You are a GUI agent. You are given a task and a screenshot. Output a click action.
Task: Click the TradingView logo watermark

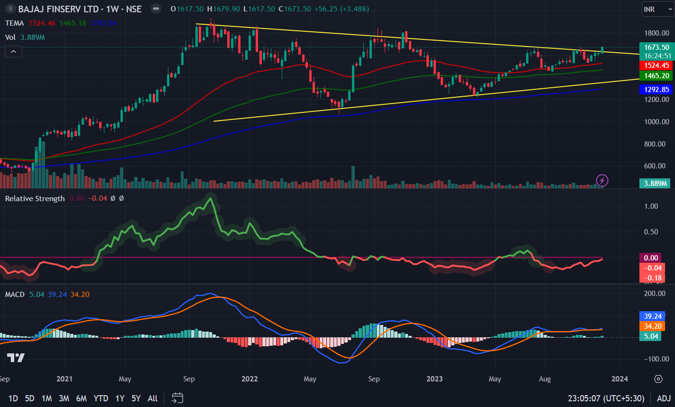point(16,358)
